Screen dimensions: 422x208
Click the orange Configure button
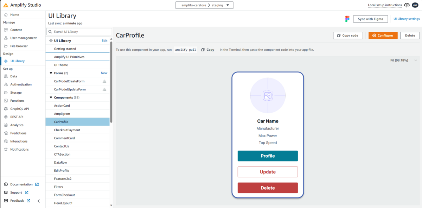[x=383, y=36]
